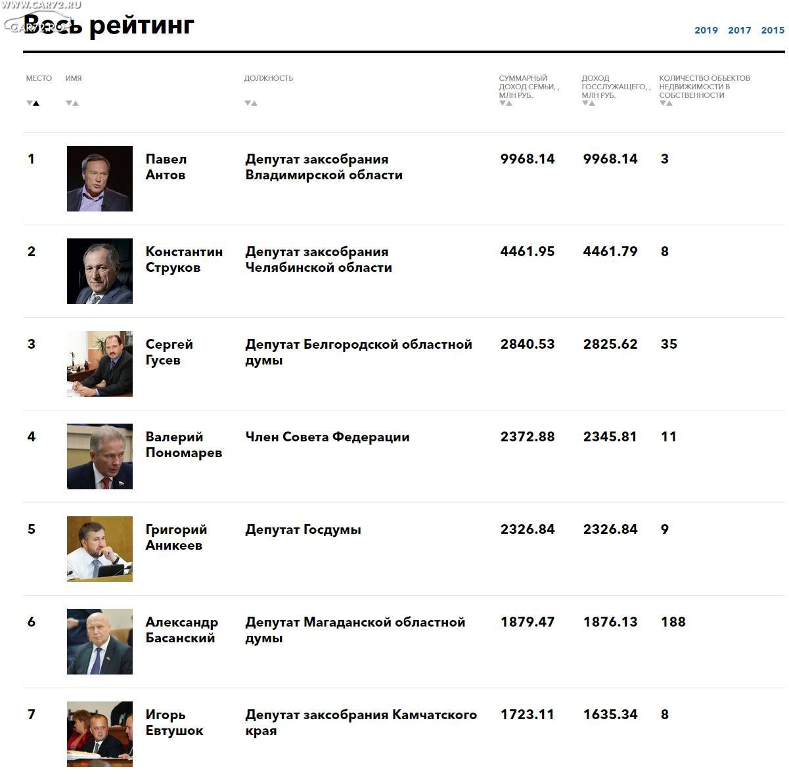
Task: Open Сергей Гусев photo
Action: (x=100, y=364)
